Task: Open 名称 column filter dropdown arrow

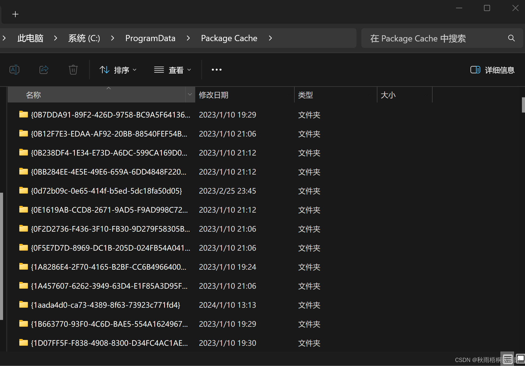Action: click(190, 94)
